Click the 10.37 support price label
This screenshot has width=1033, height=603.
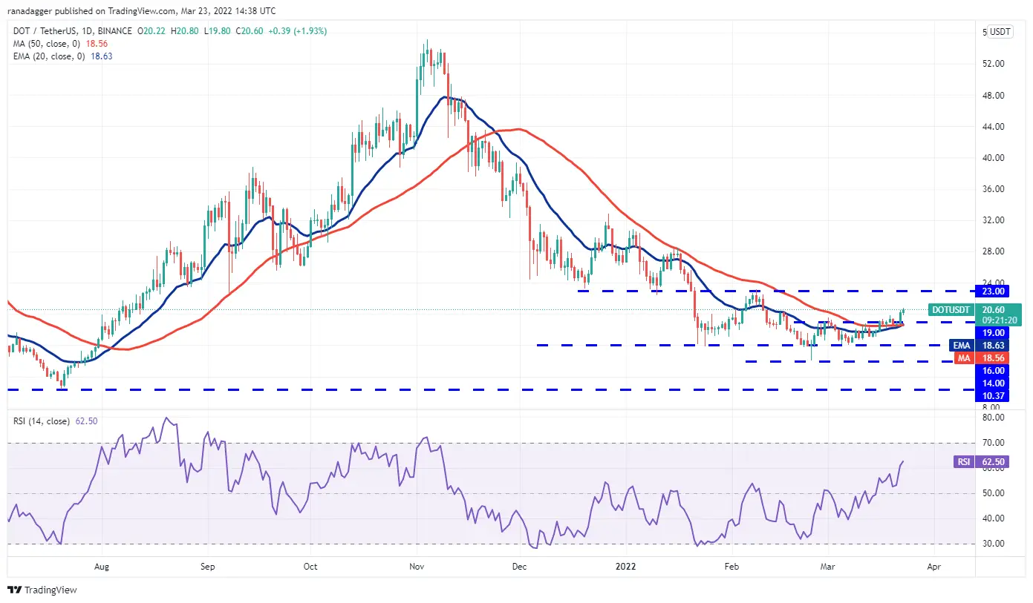(x=993, y=395)
